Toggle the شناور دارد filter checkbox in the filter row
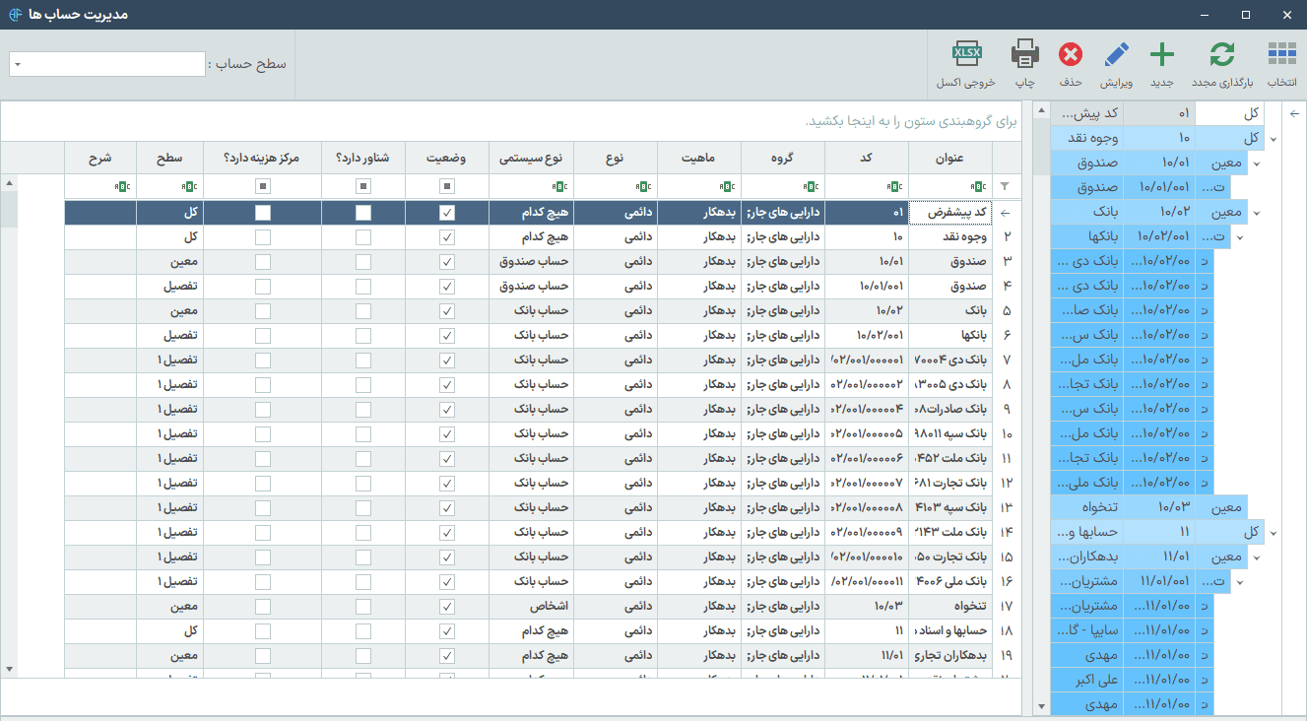The height and width of the screenshot is (721, 1307). 363,186
